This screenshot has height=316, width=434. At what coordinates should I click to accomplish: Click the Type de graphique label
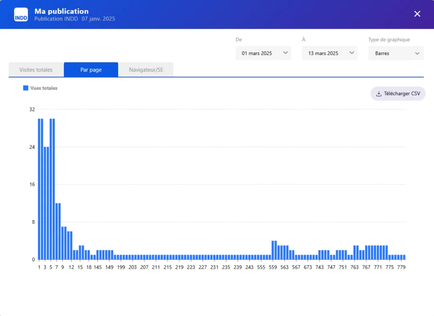pos(389,39)
